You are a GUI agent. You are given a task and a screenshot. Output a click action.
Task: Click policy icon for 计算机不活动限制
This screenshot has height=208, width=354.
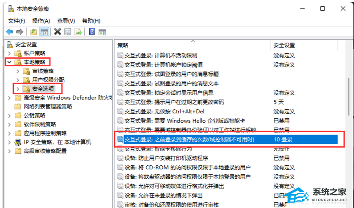(120, 56)
